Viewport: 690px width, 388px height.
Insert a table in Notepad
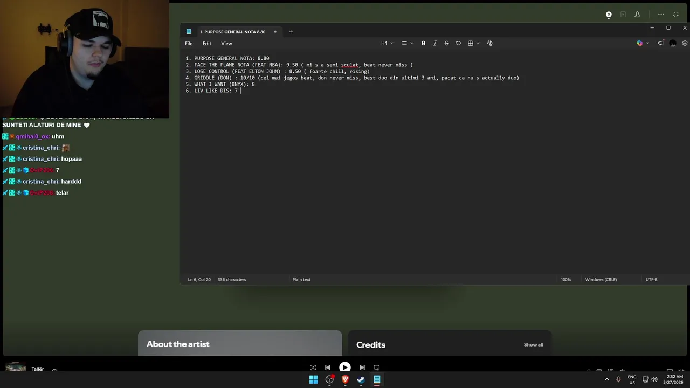coord(470,43)
